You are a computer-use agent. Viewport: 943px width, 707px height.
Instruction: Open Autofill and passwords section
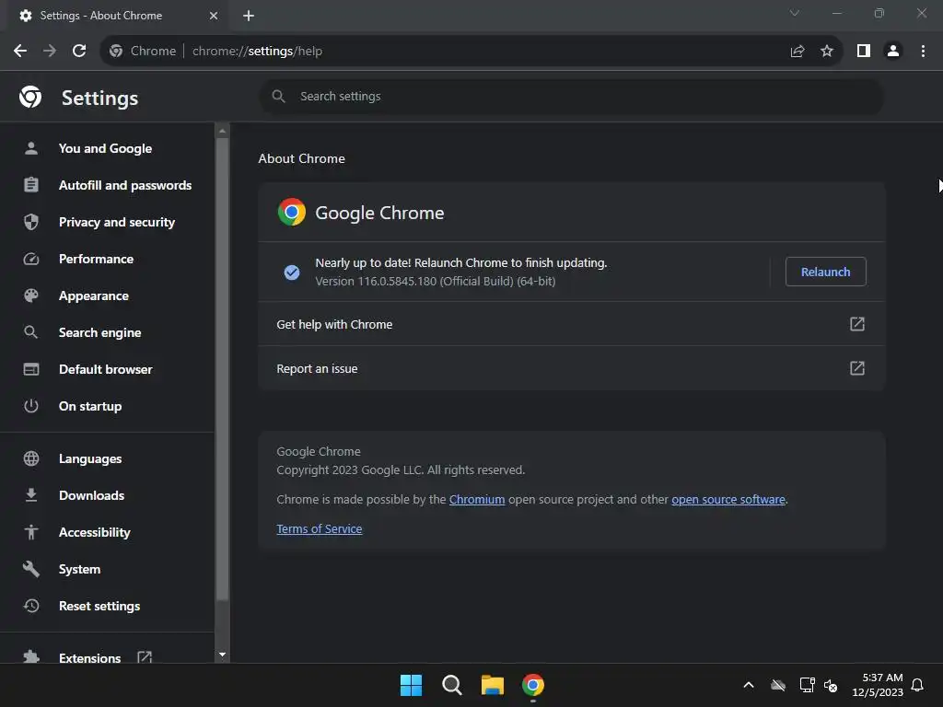point(125,185)
